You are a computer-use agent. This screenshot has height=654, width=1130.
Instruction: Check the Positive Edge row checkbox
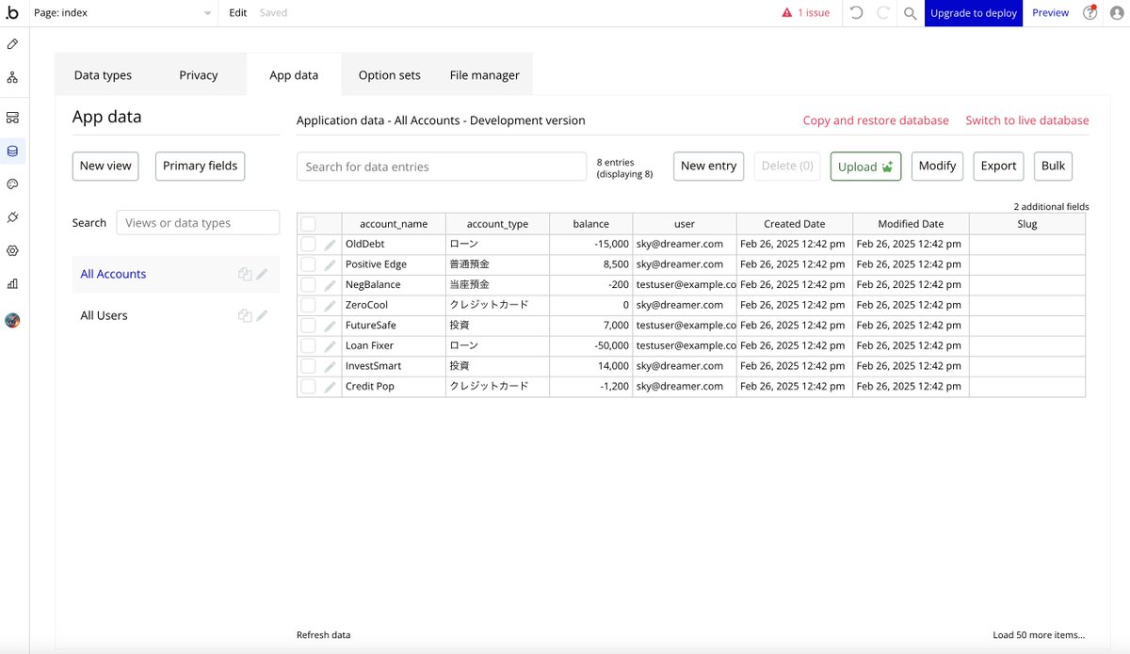[308, 264]
